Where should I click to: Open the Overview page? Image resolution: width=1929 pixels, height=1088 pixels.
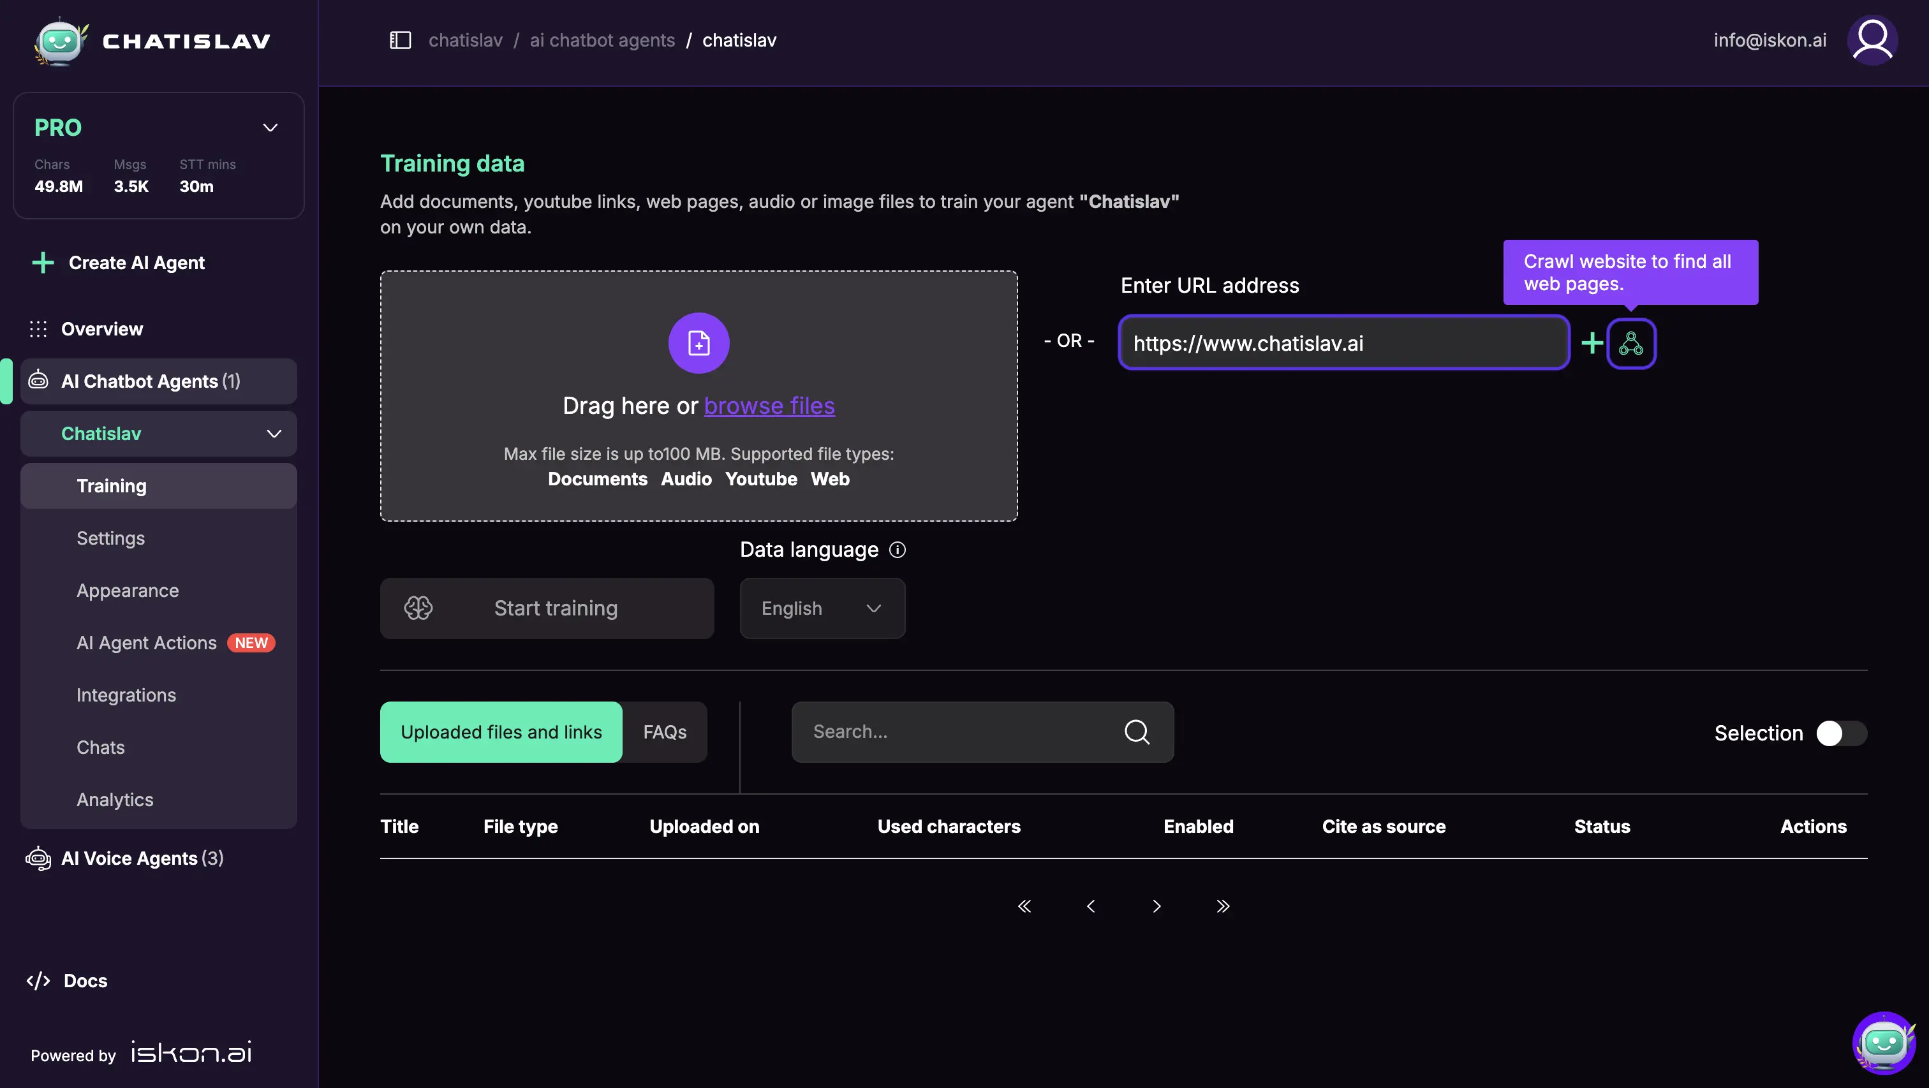tap(102, 330)
